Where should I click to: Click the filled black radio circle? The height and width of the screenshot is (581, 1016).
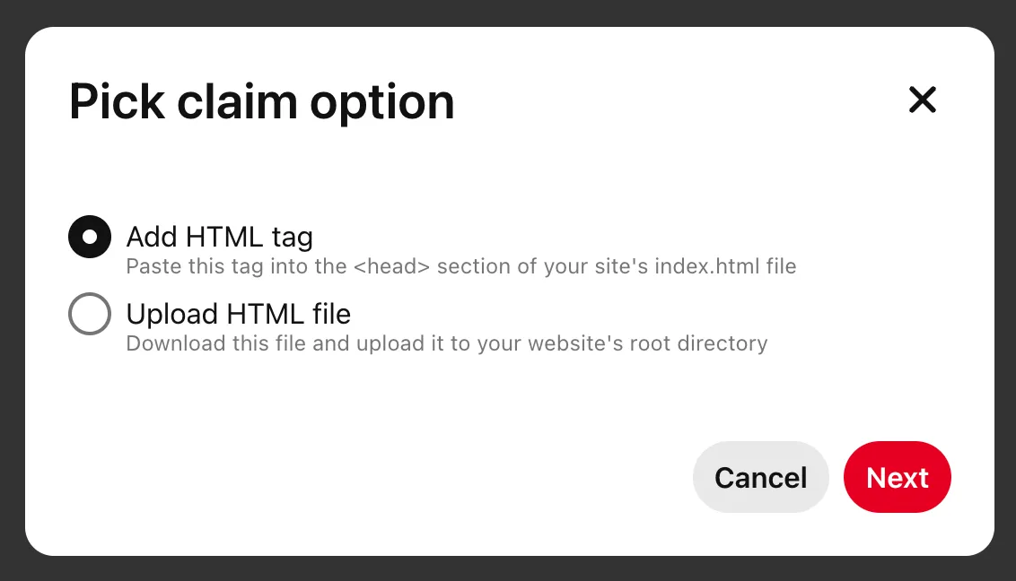pyautogui.click(x=90, y=238)
